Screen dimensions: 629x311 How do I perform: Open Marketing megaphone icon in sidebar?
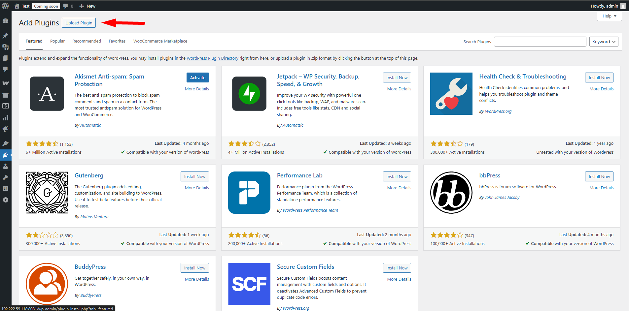coord(6,129)
